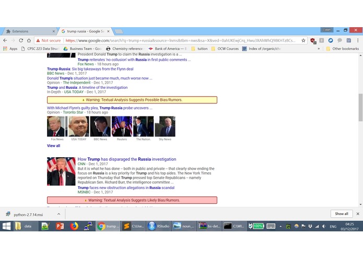Switch to RStudio in the taskbar
Viewport: 363px width, 258px height.
coord(159,226)
